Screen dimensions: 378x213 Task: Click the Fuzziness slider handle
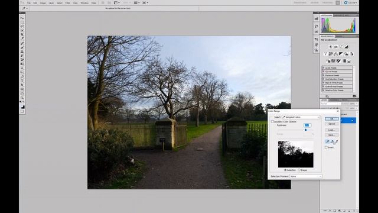[x=306, y=130]
